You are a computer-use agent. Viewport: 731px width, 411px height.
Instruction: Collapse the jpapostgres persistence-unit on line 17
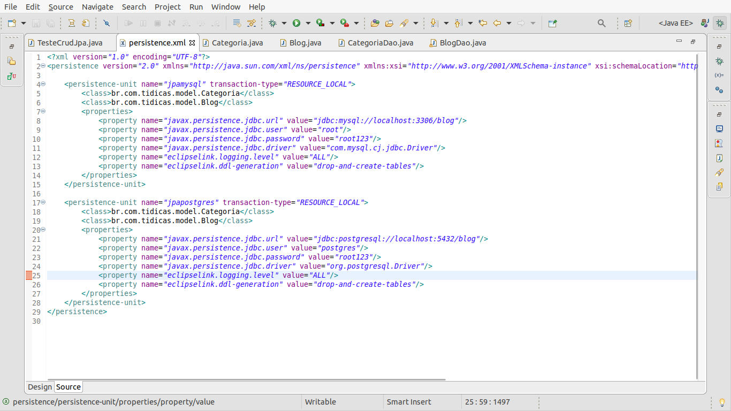coord(43,202)
